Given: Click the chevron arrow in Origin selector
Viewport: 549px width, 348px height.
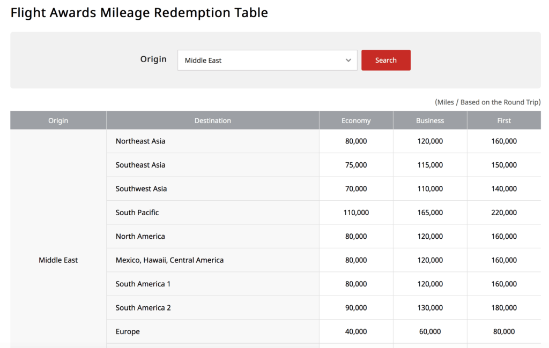Looking at the screenshot, I should 348,60.
